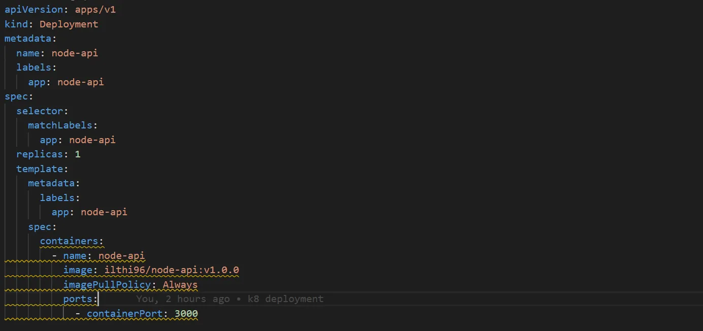Click the top-level spec key

[x=16, y=96]
